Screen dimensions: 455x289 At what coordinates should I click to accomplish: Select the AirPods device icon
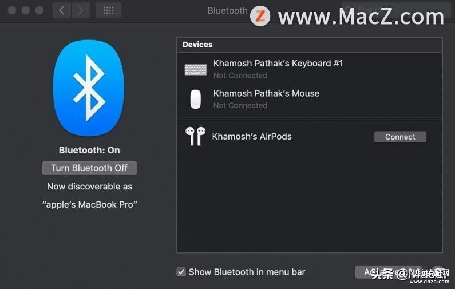click(x=195, y=136)
